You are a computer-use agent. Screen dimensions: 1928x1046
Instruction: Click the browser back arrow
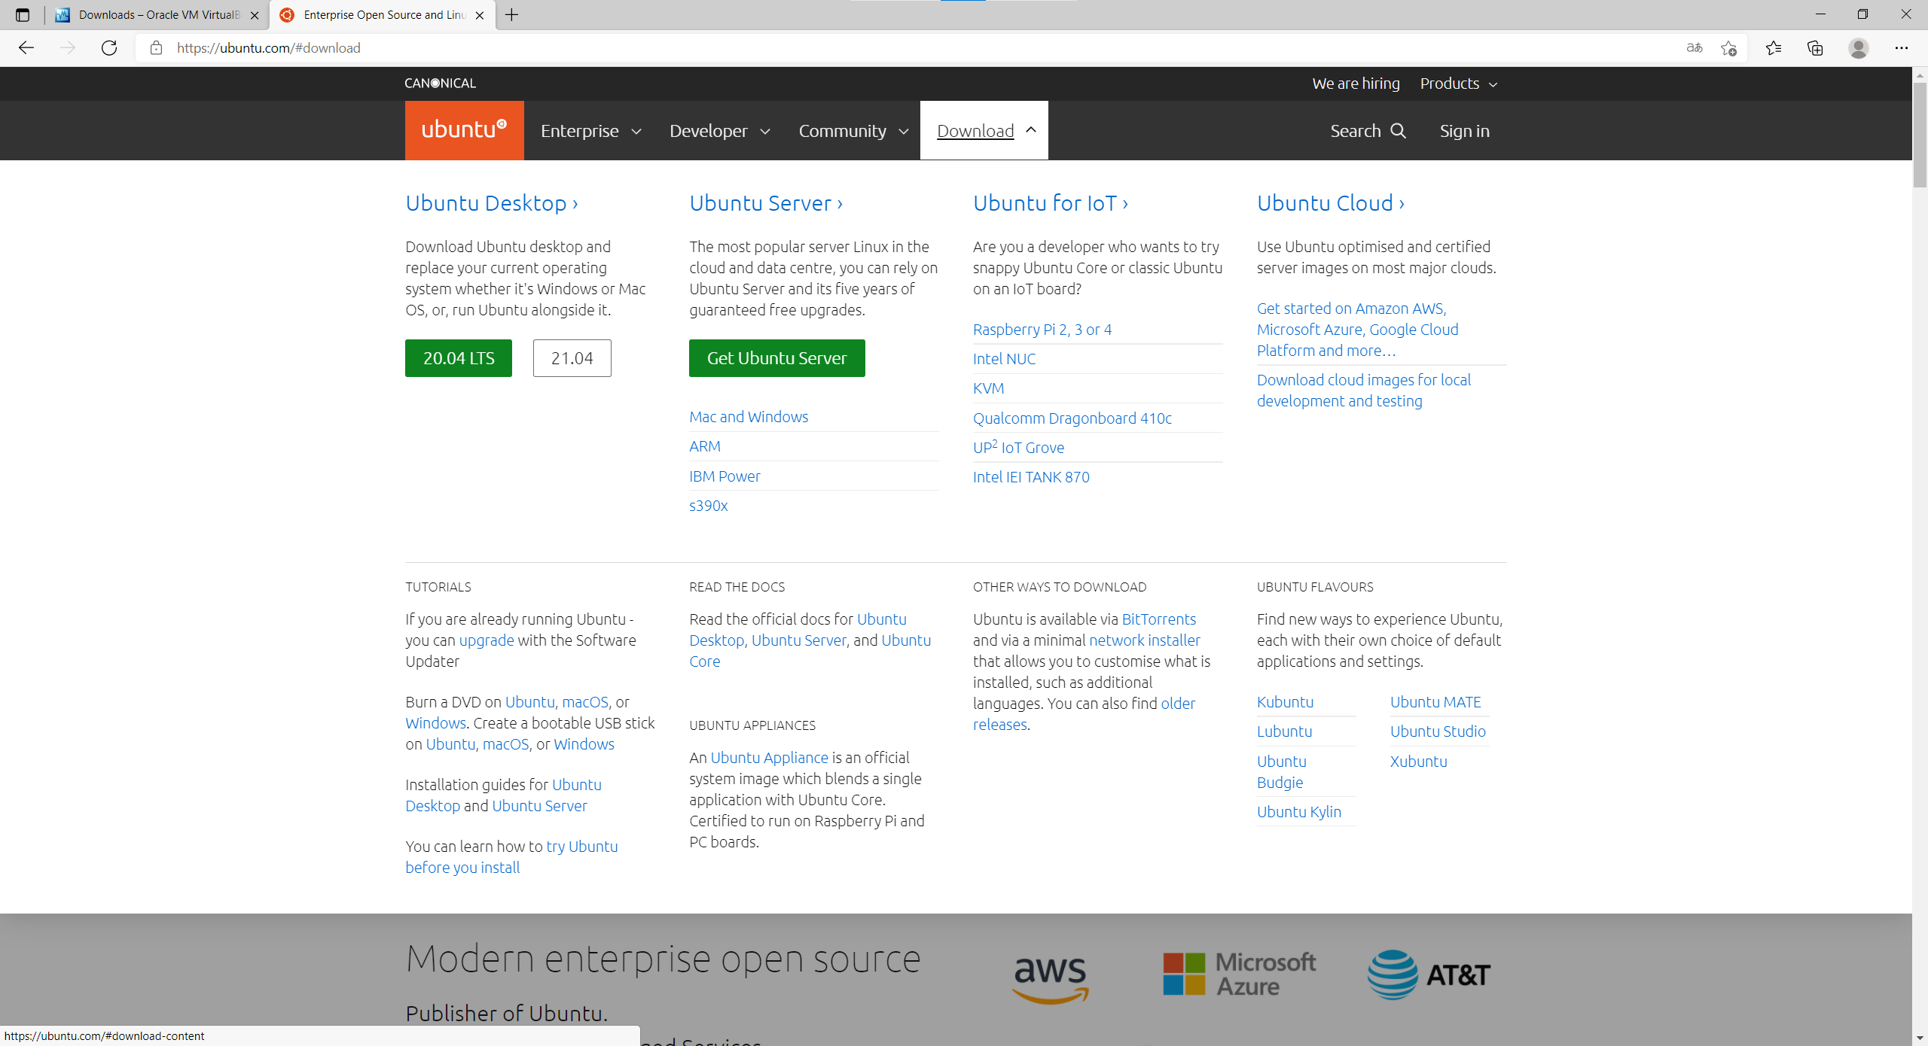(26, 48)
